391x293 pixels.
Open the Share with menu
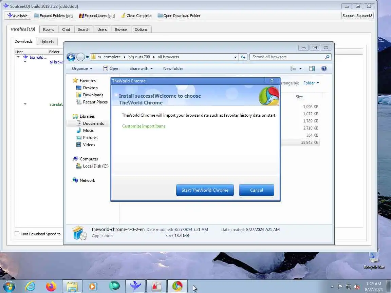(x=141, y=69)
